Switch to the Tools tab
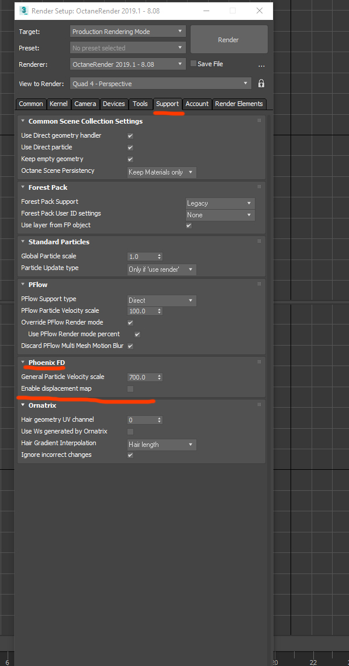Screen dimensions: 349x666 point(140,104)
